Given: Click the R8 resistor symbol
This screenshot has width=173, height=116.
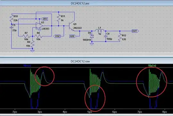Looking at the screenshot, I should pyautogui.click(x=38, y=36).
